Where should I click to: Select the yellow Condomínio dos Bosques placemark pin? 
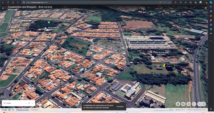(x=164, y=65)
